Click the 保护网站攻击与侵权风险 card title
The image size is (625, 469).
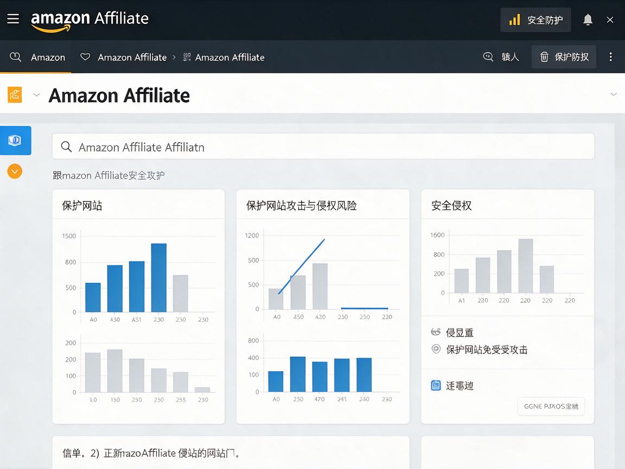point(301,206)
